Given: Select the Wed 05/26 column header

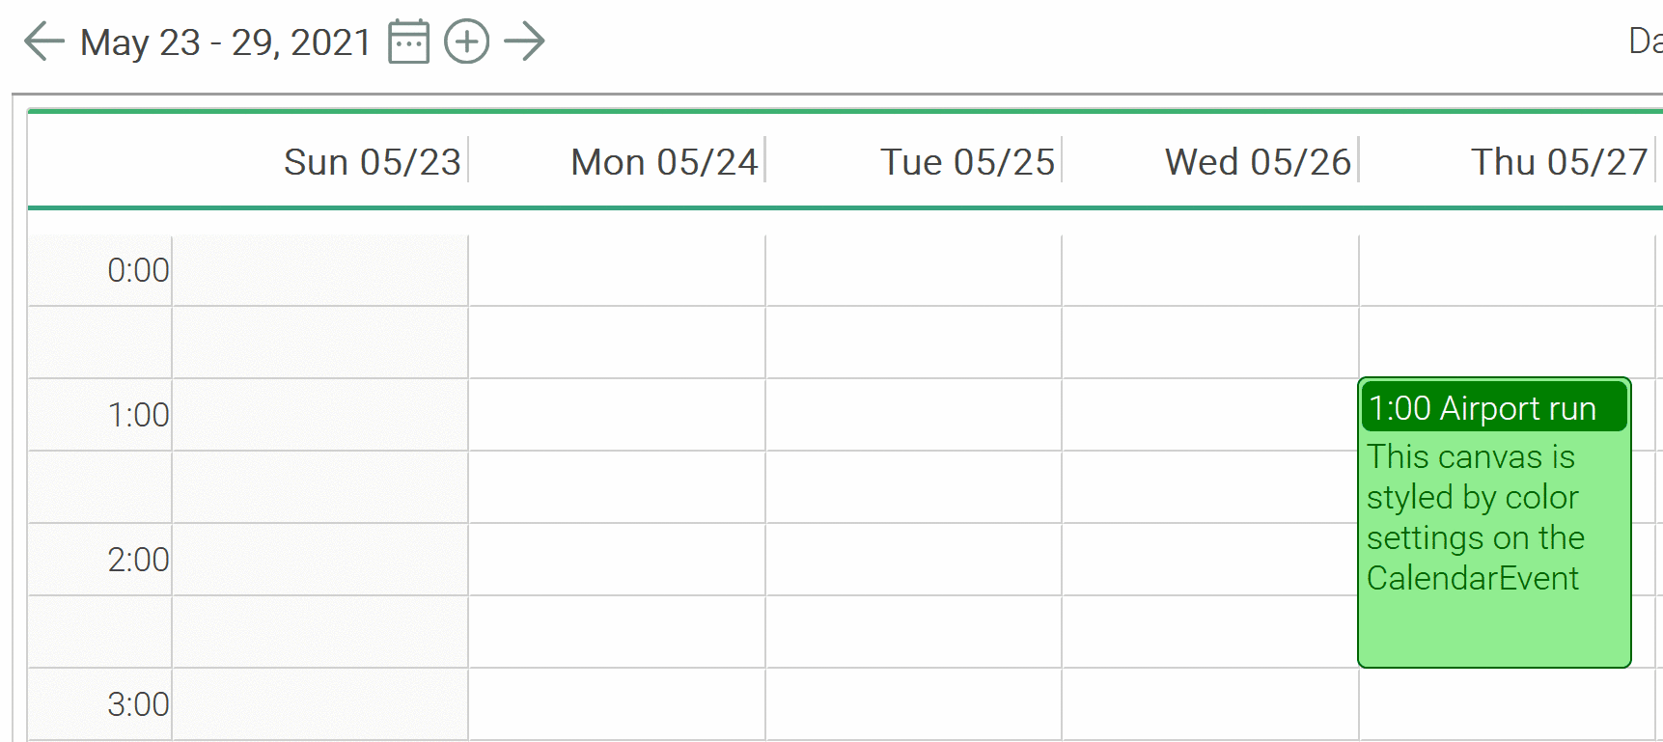Looking at the screenshot, I should [x=1258, y=162].
